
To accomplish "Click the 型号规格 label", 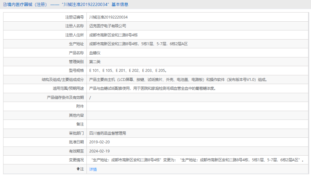I will [x=76, y=71].
